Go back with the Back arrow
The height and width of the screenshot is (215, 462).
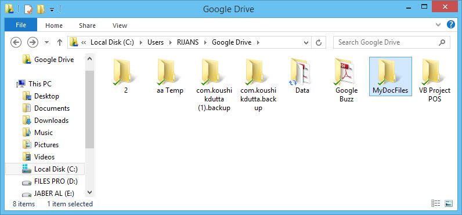[16, 42]
